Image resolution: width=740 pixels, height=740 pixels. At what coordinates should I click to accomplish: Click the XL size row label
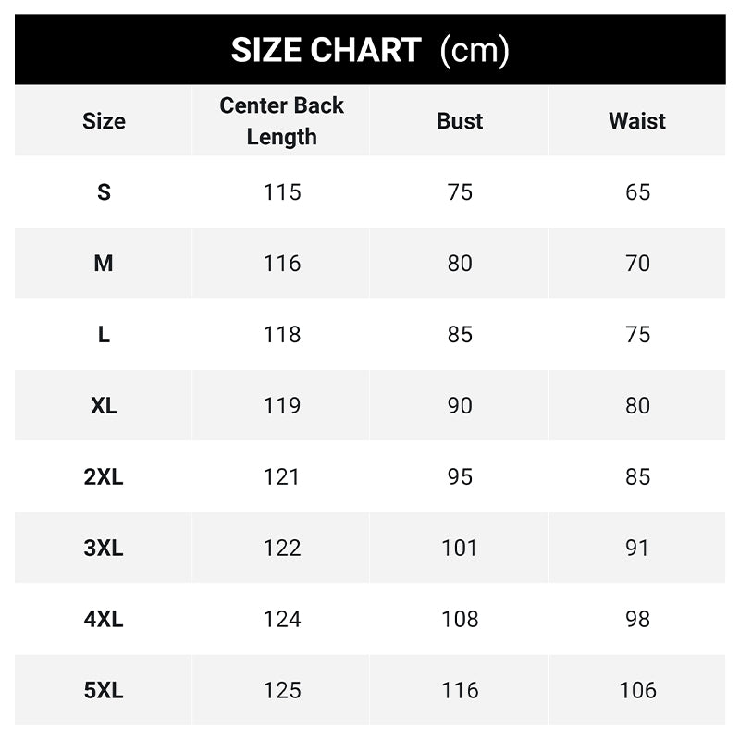point(104,406)
